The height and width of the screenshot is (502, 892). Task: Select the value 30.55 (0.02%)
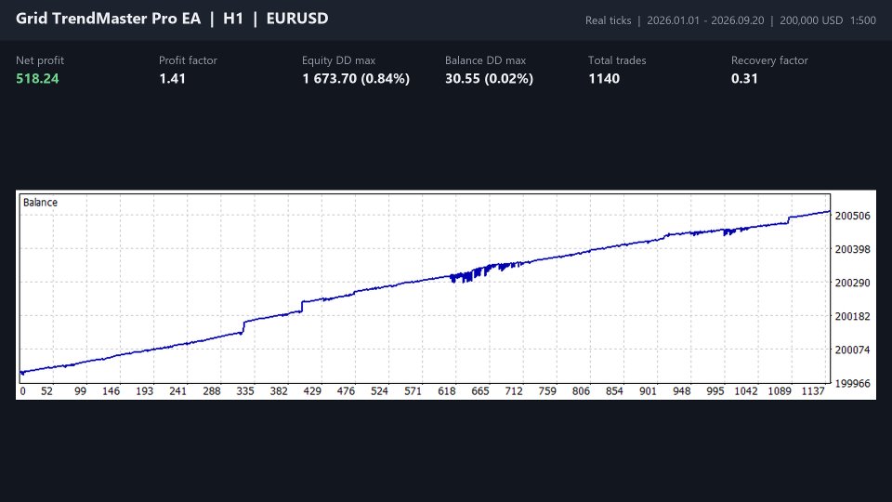490,78
